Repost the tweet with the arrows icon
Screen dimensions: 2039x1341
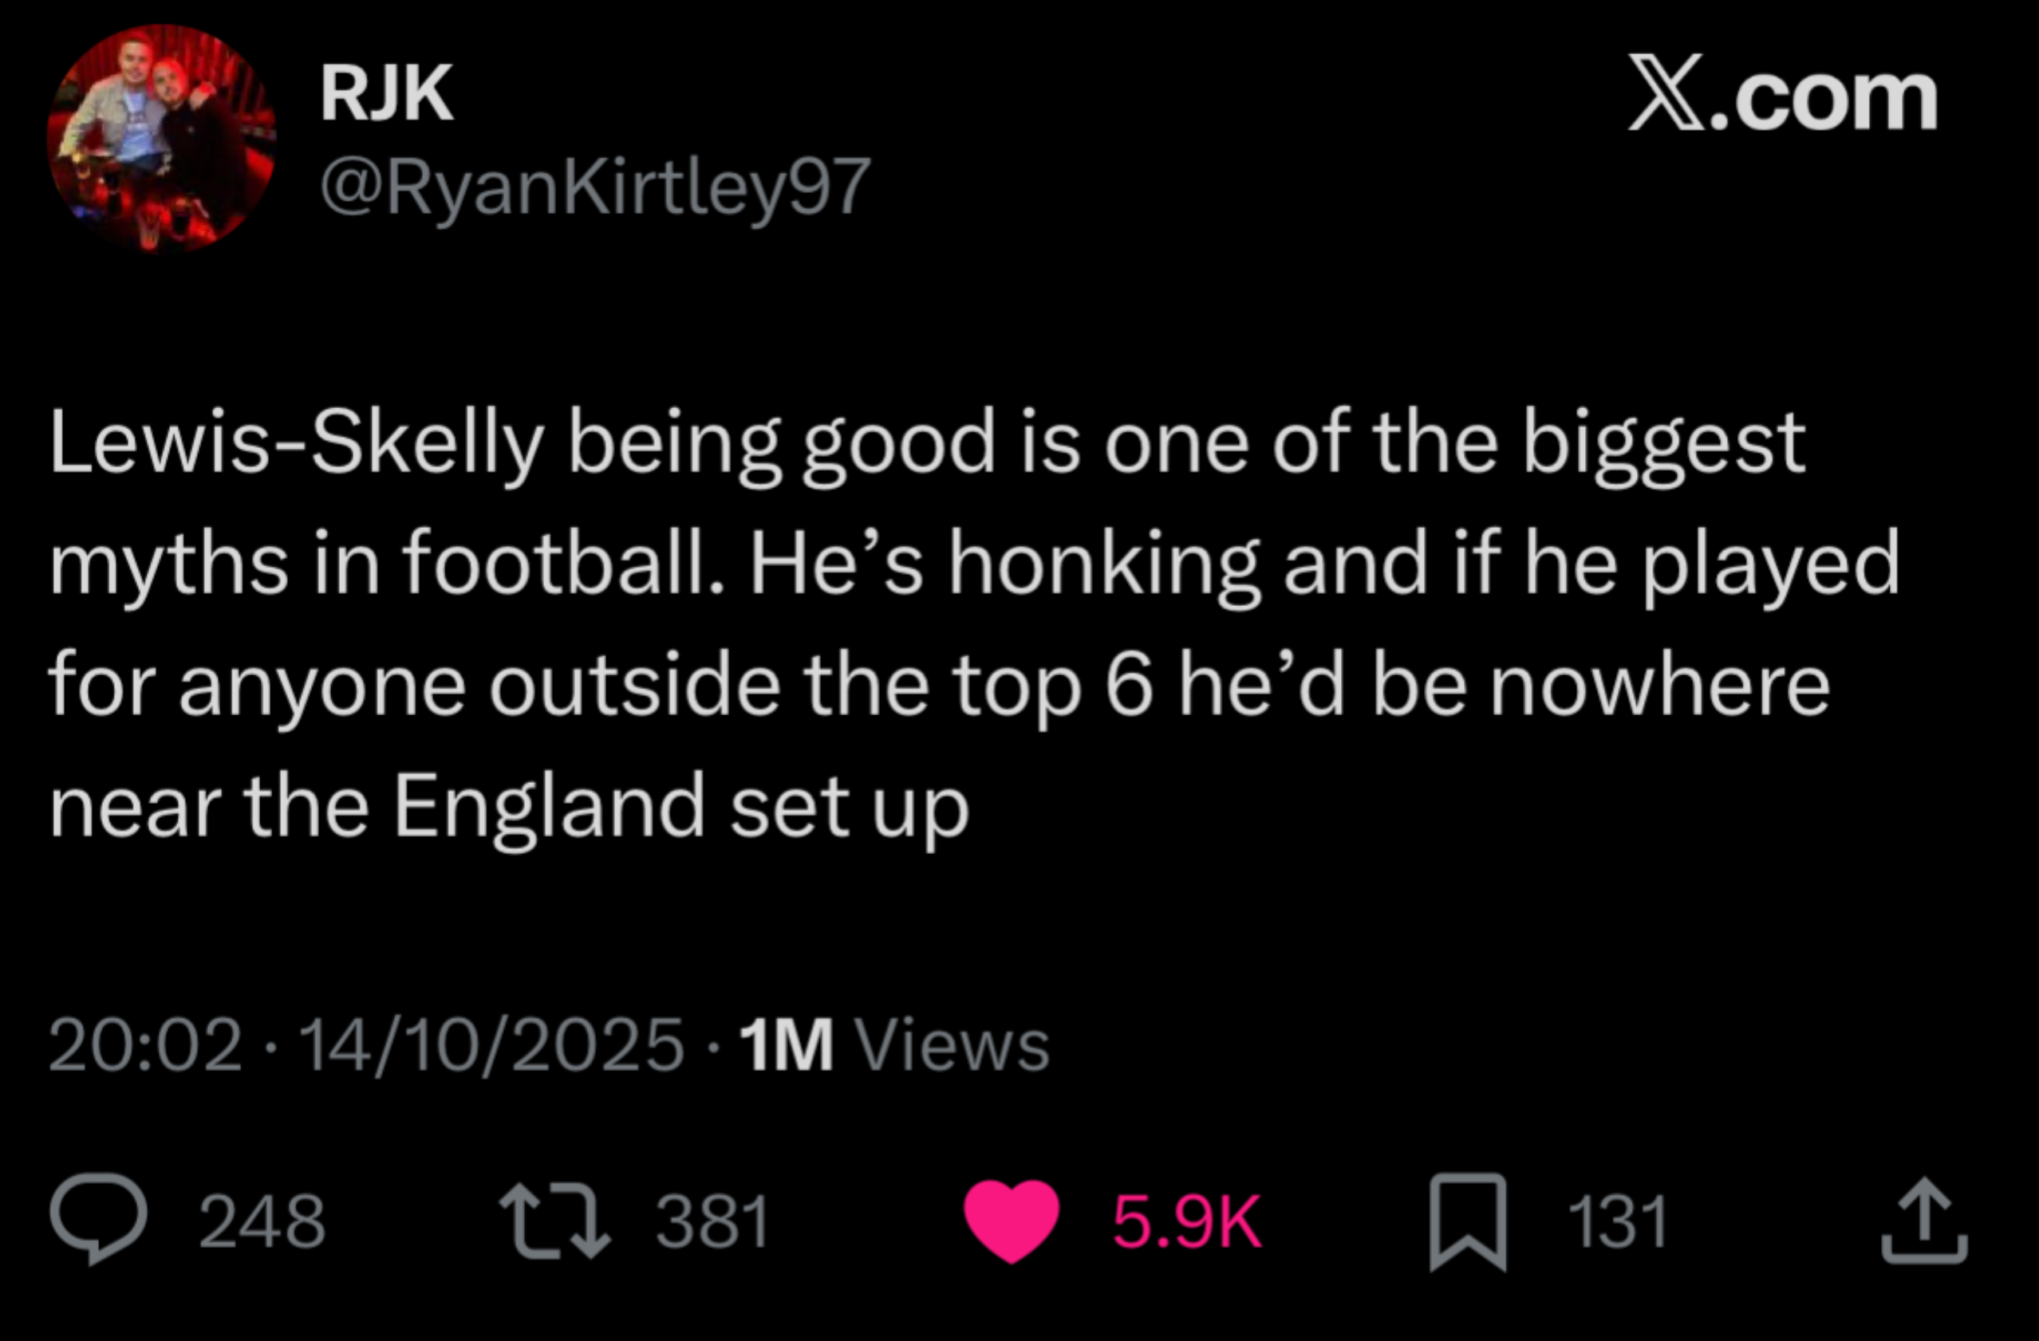pos(555,1221)
